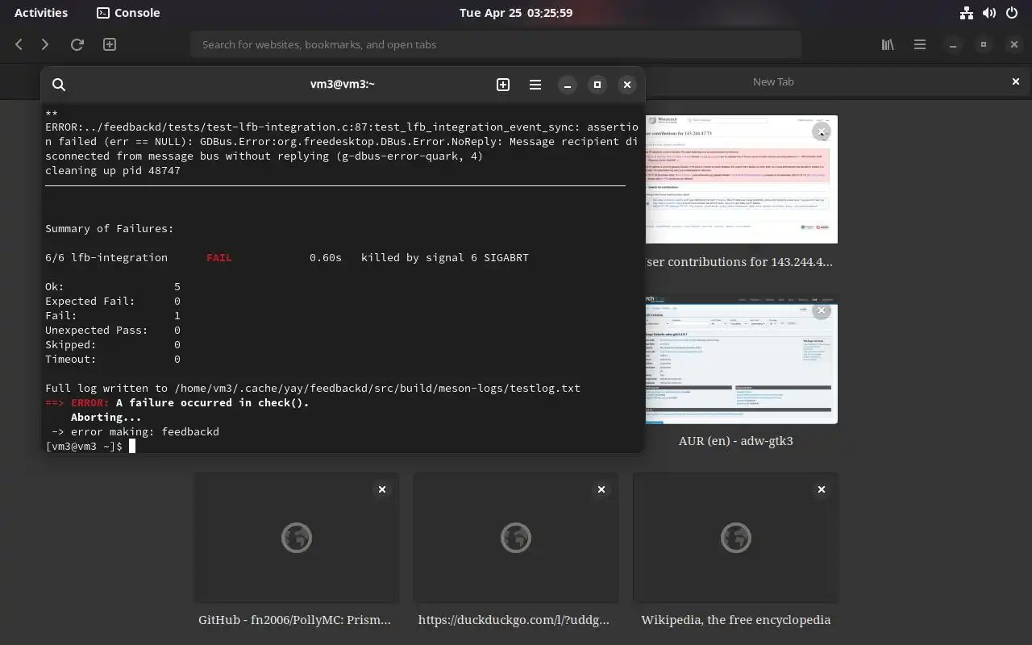Click the 'Aborting...' line
Image resolution: width=1032 pixels, height=645 pixels.
pos(106,418)
